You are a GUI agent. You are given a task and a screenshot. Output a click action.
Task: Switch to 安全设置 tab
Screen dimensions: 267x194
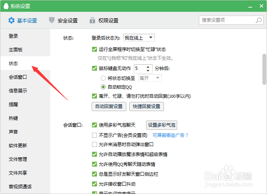click(64, 21)
